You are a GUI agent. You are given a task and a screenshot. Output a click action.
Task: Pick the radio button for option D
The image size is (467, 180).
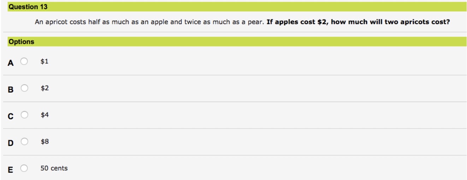24,142
